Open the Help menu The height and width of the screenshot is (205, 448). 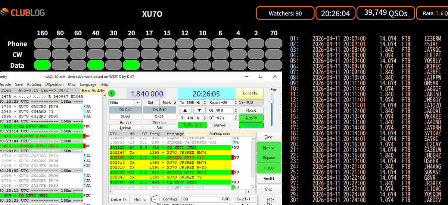tap(104, 84)
